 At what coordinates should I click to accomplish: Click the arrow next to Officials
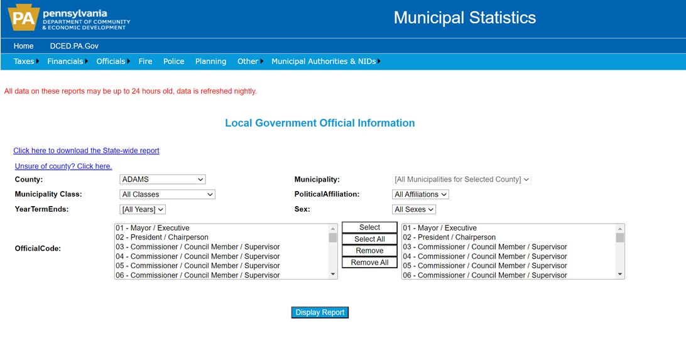click(x=129, y=62)
